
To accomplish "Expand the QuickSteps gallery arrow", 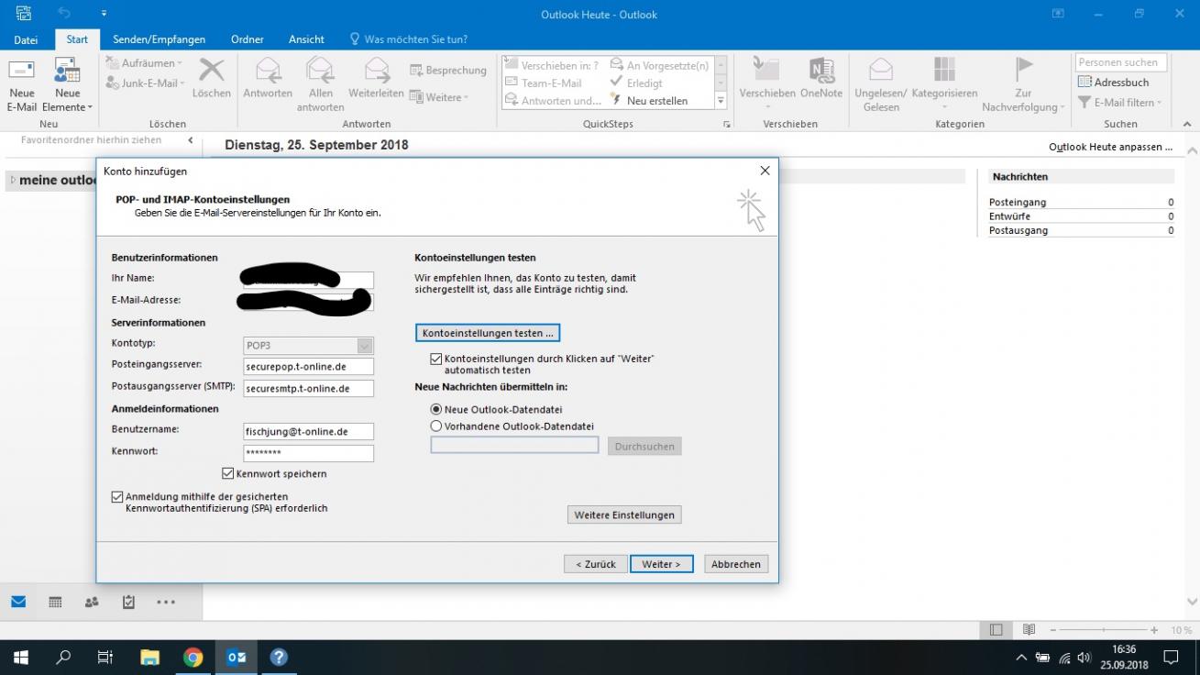I will 721,101.
